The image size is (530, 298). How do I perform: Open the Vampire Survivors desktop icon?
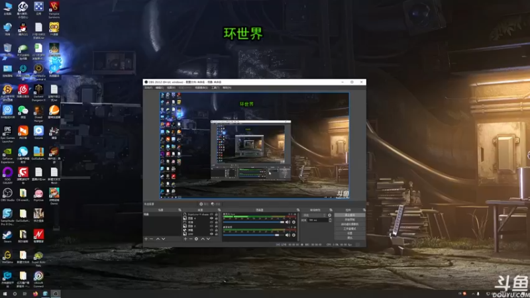click(x=54, y=9)
